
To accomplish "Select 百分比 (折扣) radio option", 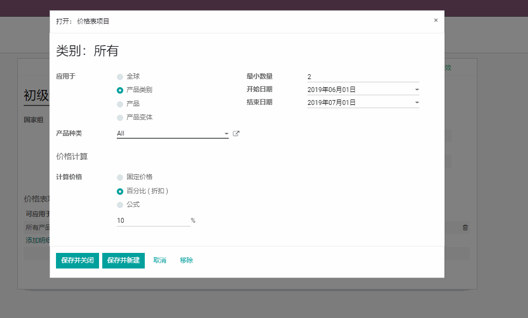I will pyautogui.click(x=120, y=191).
